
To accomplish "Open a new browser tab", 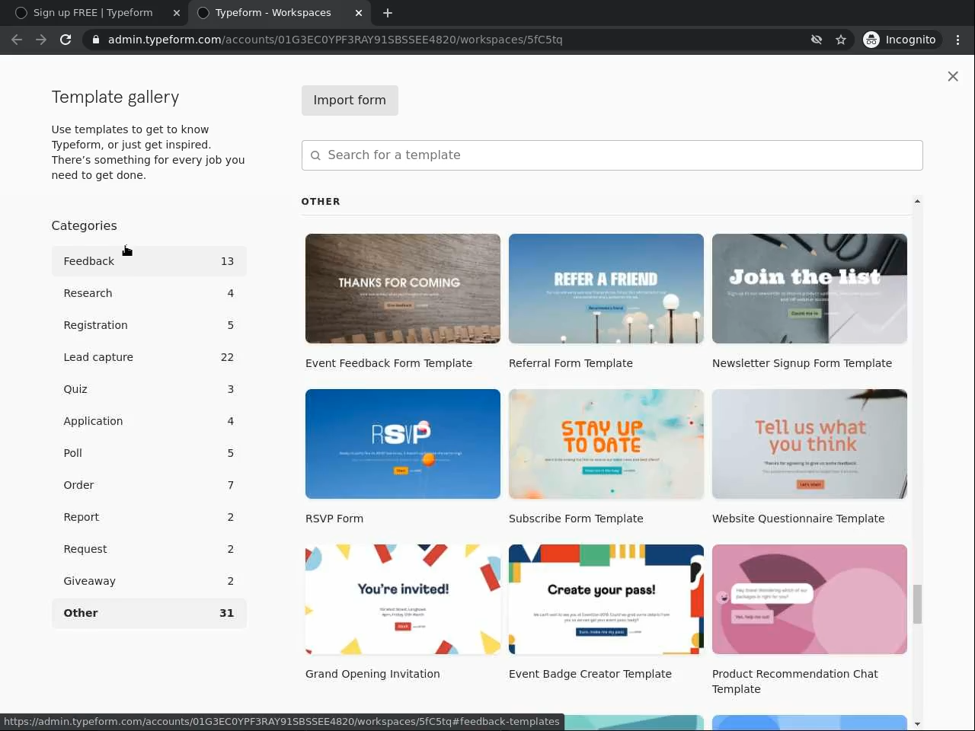I will point(388,13).
